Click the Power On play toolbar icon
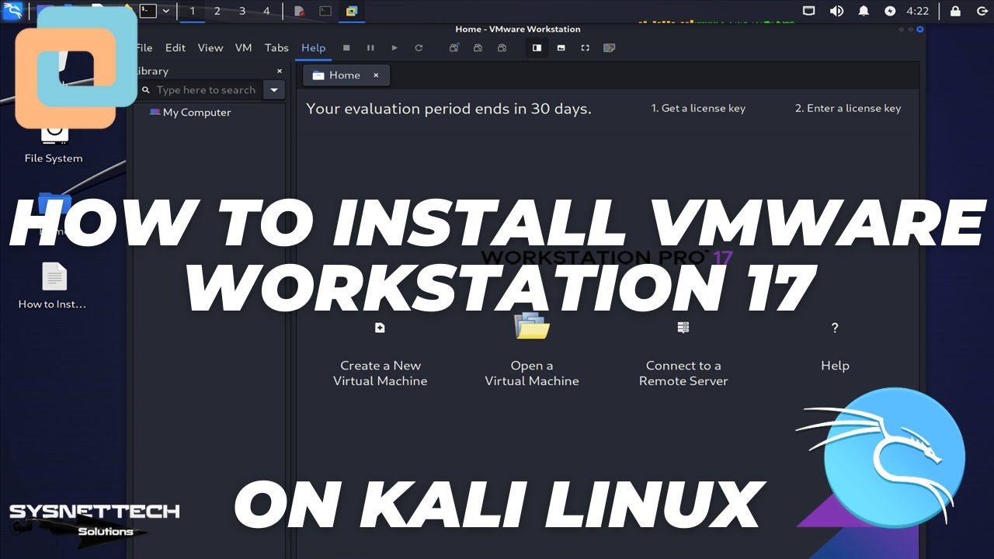 click(x=394, y=47)
